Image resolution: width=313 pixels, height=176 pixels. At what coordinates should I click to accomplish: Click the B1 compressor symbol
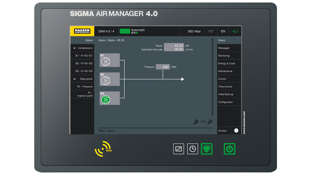(x=106, y=62)
